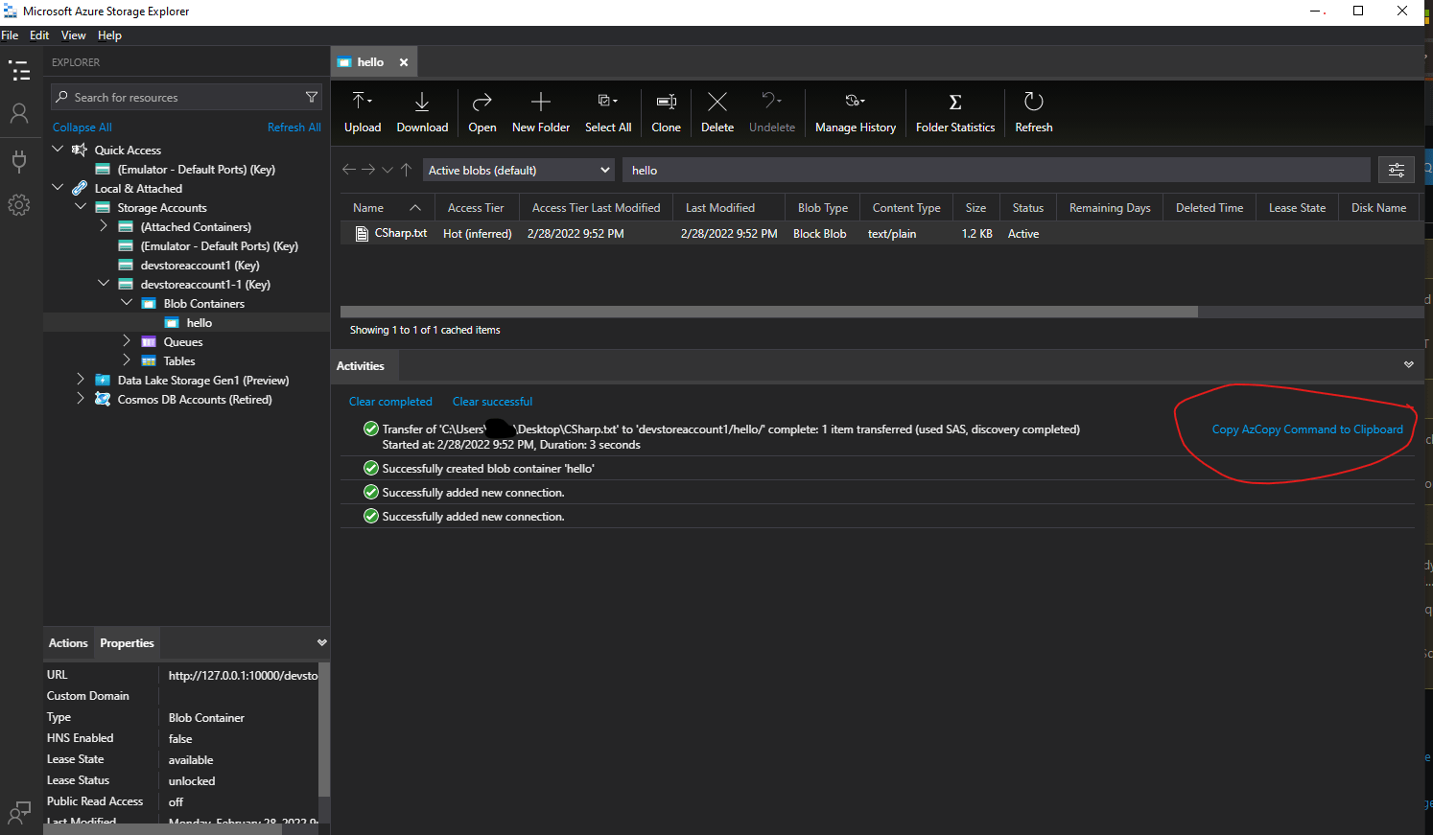Click the Refresh All link
1433x835 pixels.
point(294,128)
